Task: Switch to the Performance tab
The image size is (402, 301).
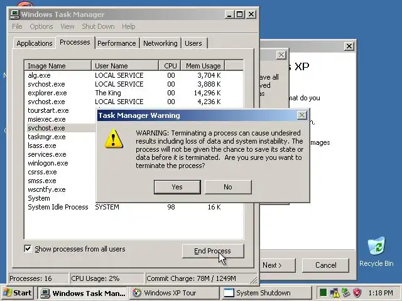Action: (x=117, y=43)
